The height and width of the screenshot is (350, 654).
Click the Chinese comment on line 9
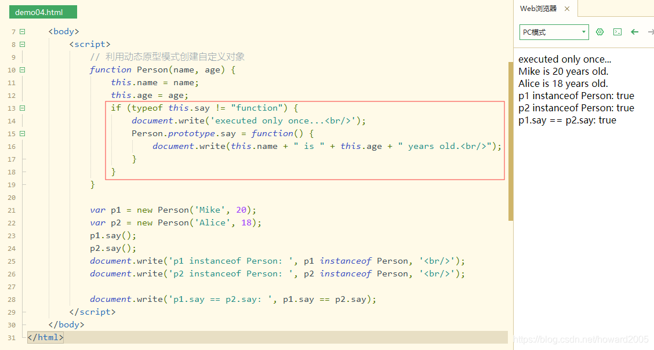[167, 57]
